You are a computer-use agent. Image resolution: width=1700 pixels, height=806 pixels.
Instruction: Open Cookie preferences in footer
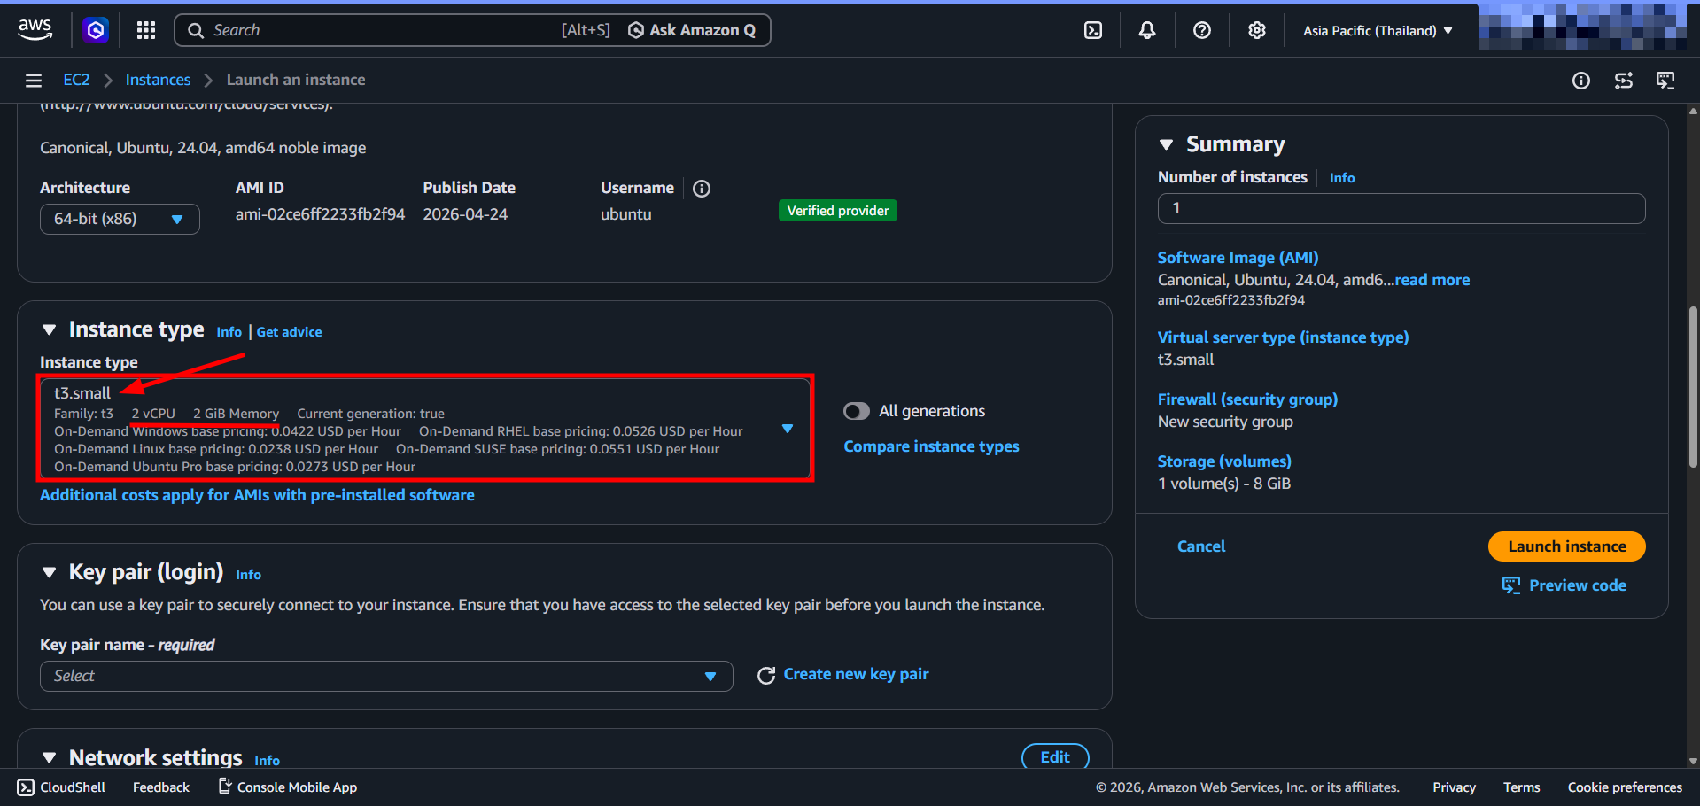(1625, 787)
